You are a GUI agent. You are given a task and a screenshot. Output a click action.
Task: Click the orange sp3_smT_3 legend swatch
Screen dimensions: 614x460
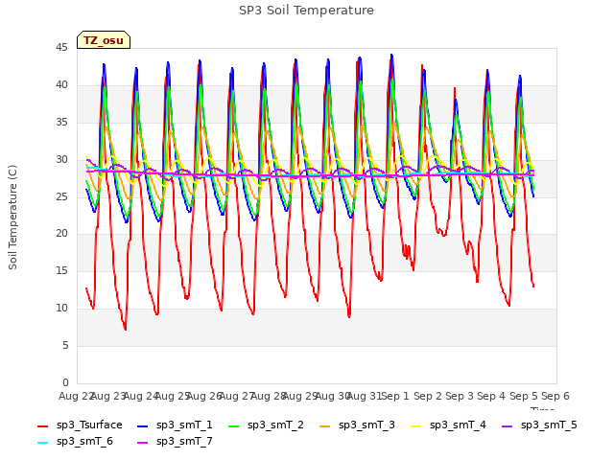[x=325, y=425]
